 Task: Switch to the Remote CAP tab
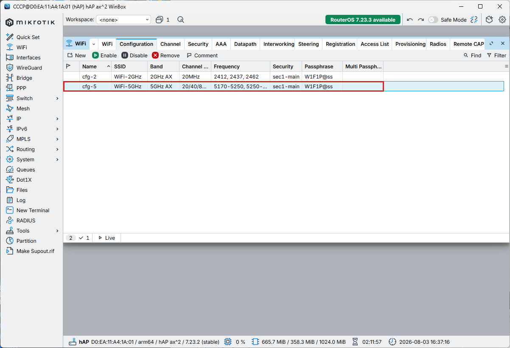(x=468, y=44)
